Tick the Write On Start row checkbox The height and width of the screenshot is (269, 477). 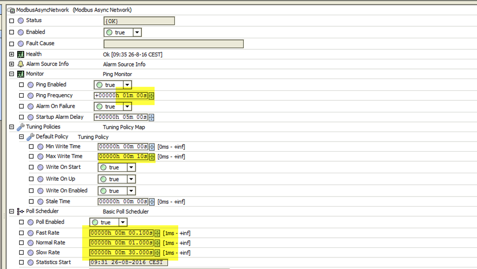point(31,167)
